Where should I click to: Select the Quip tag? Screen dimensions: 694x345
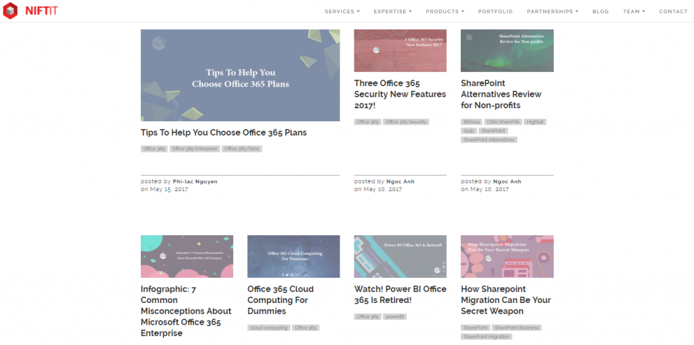(469, 131)
